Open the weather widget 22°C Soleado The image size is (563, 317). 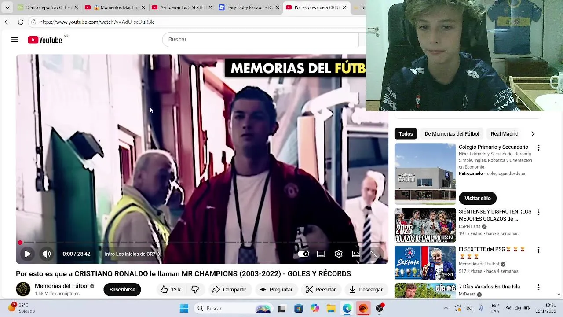21,308
